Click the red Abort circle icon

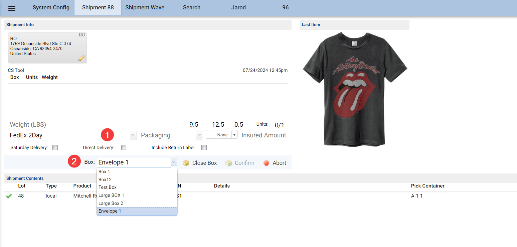click(x=266, y=163)
